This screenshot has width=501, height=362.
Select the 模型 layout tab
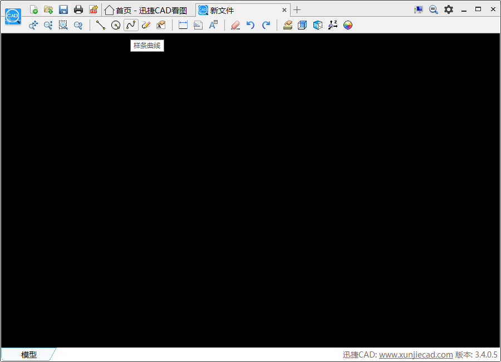[x=29, y=355]
